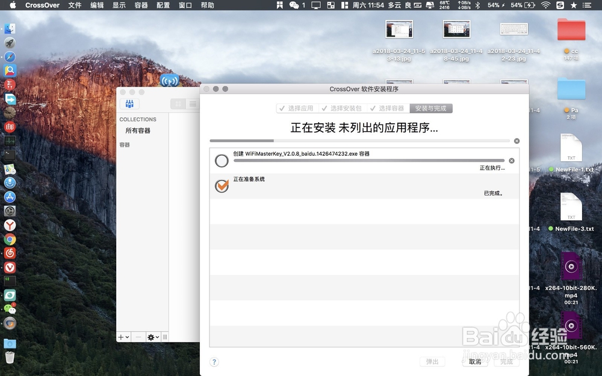Select the red cc folder on desktop
This screenshot has width=602, height=376.
571,30
